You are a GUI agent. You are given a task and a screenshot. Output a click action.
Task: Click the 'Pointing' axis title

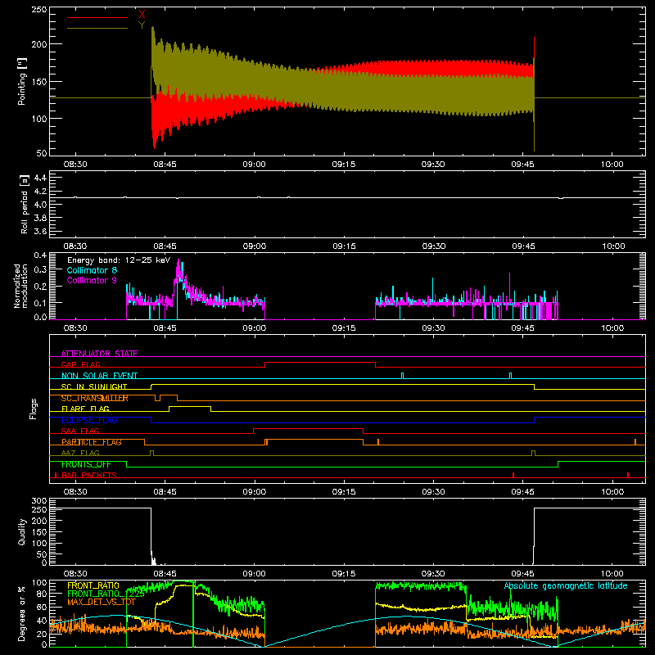[x=22, y=81]
